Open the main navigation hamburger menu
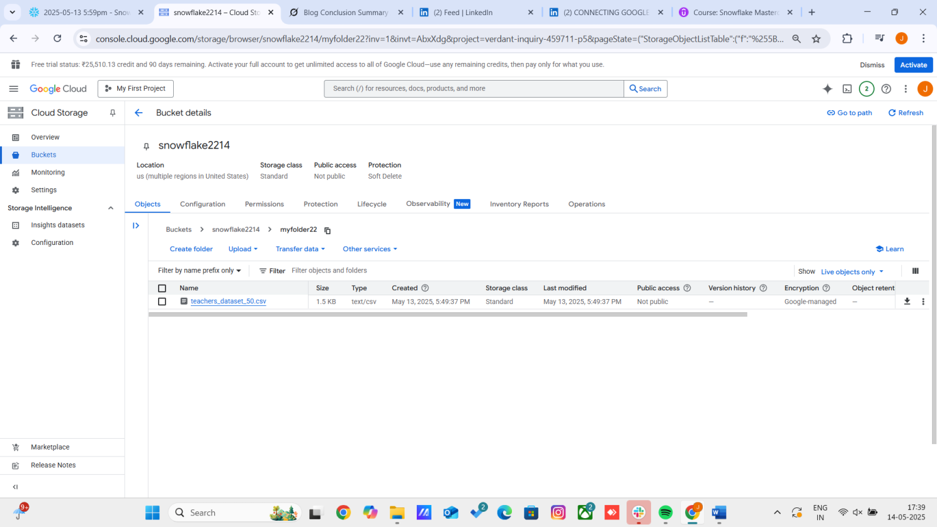 pyautogui.click(x=13, y=89)
